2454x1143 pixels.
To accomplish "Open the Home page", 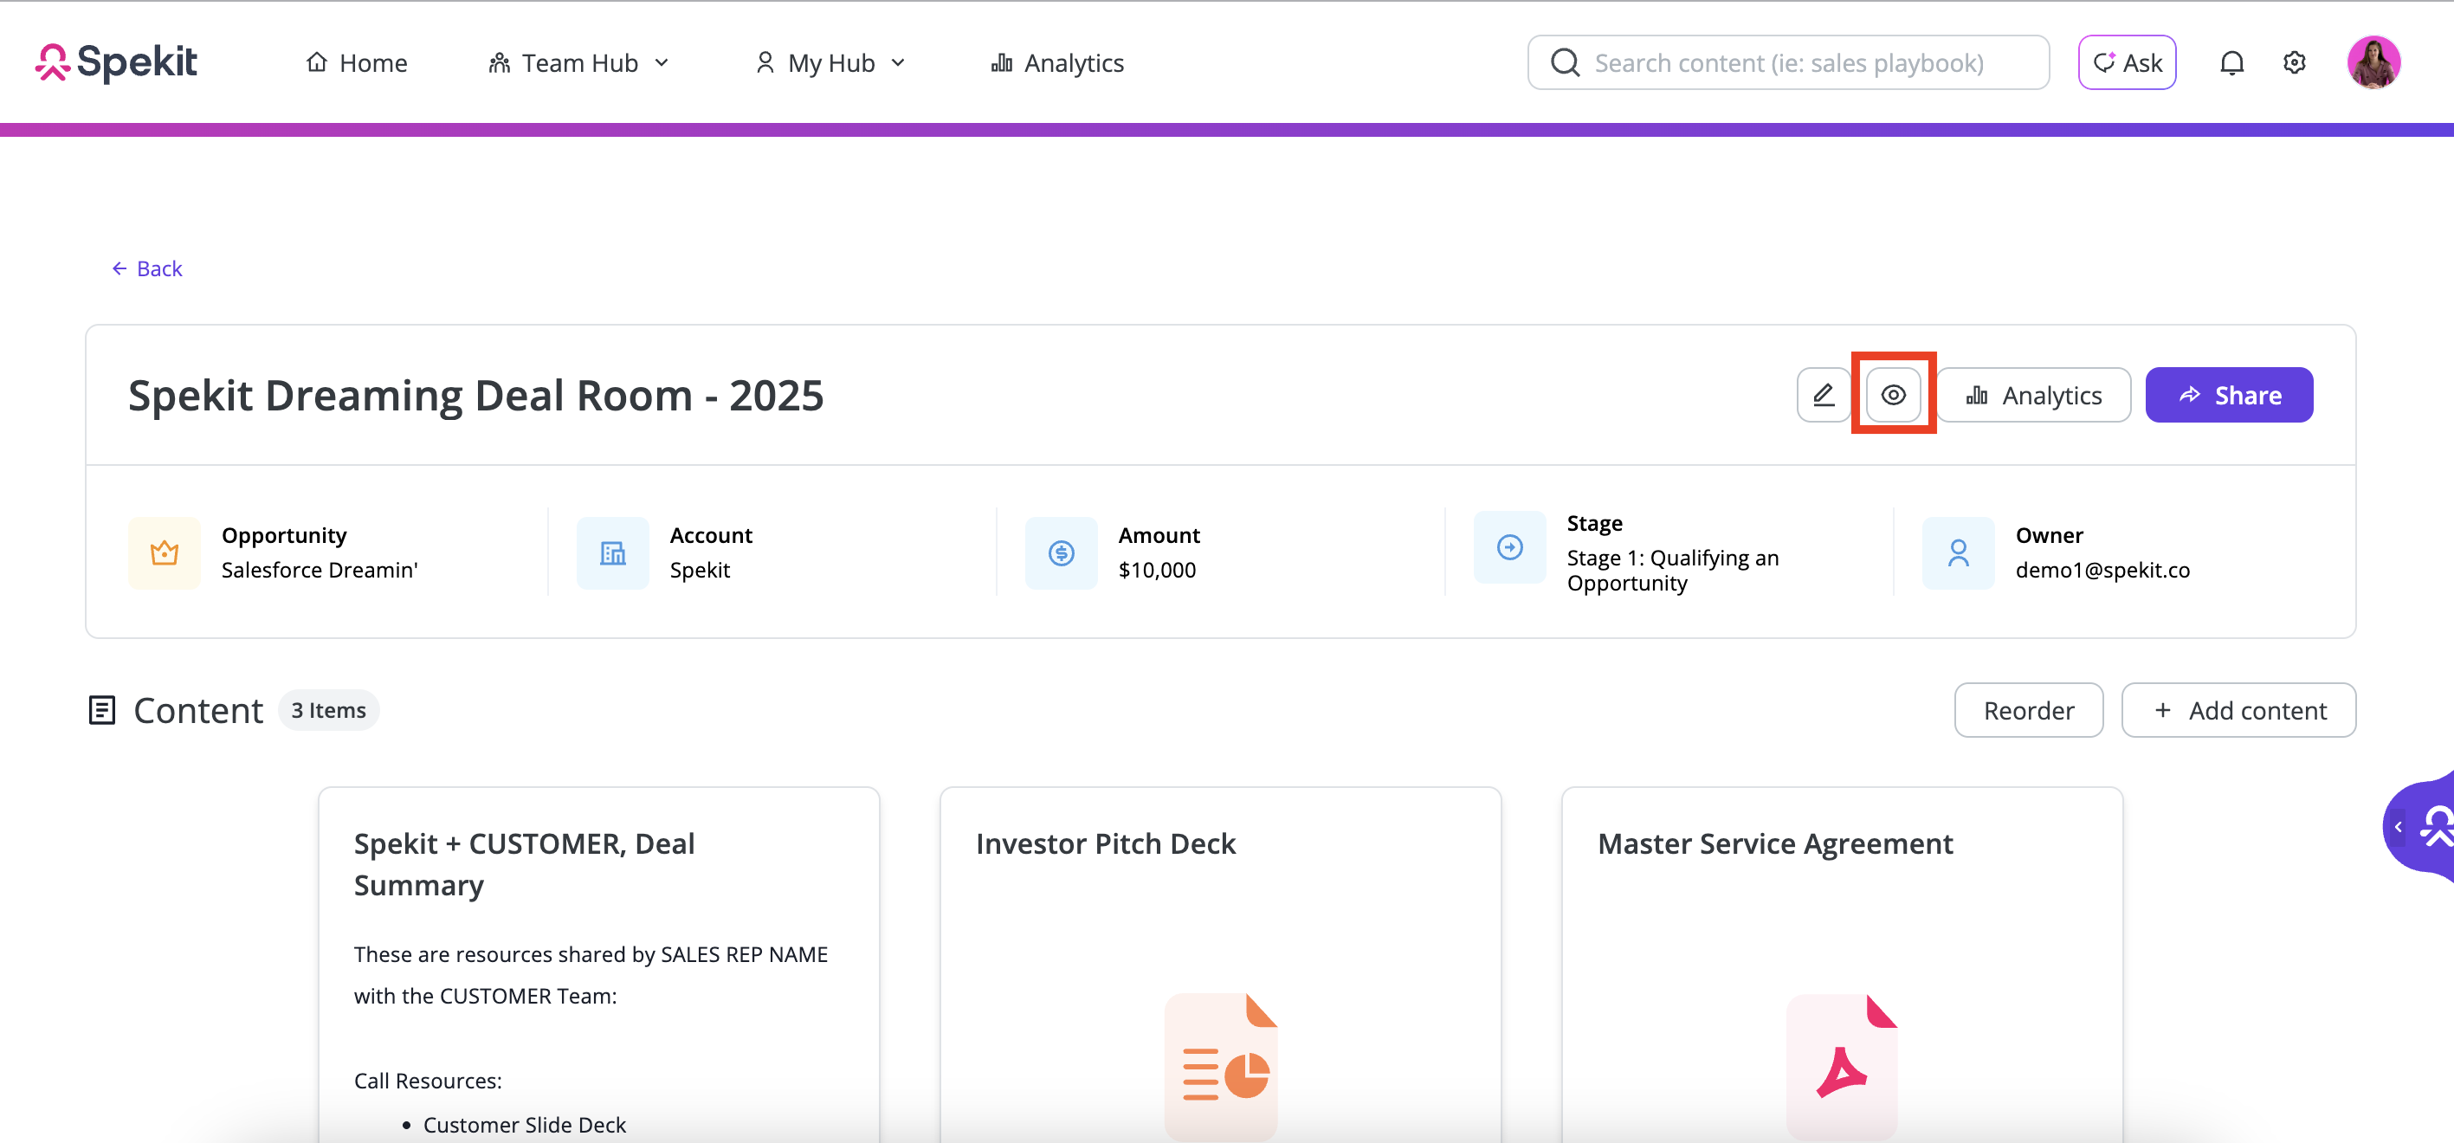I will (x=356, y=63).
